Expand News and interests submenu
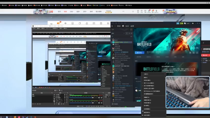The width and height of the screenshot is (210, 118). click(154, 80)
